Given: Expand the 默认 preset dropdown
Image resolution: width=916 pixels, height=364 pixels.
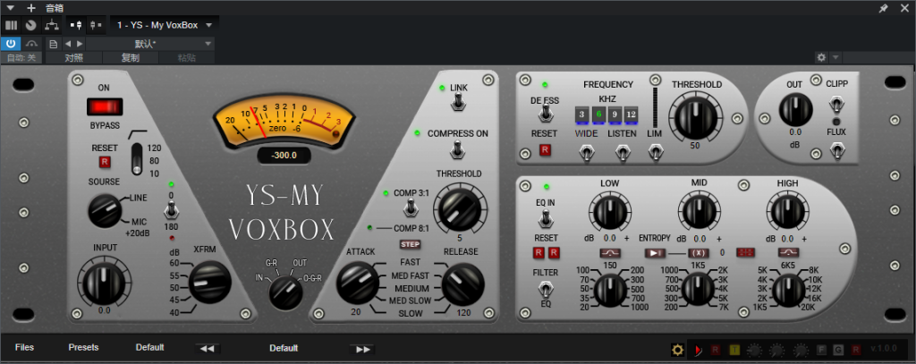Looking at the screenshot, I should click(149, 43).
